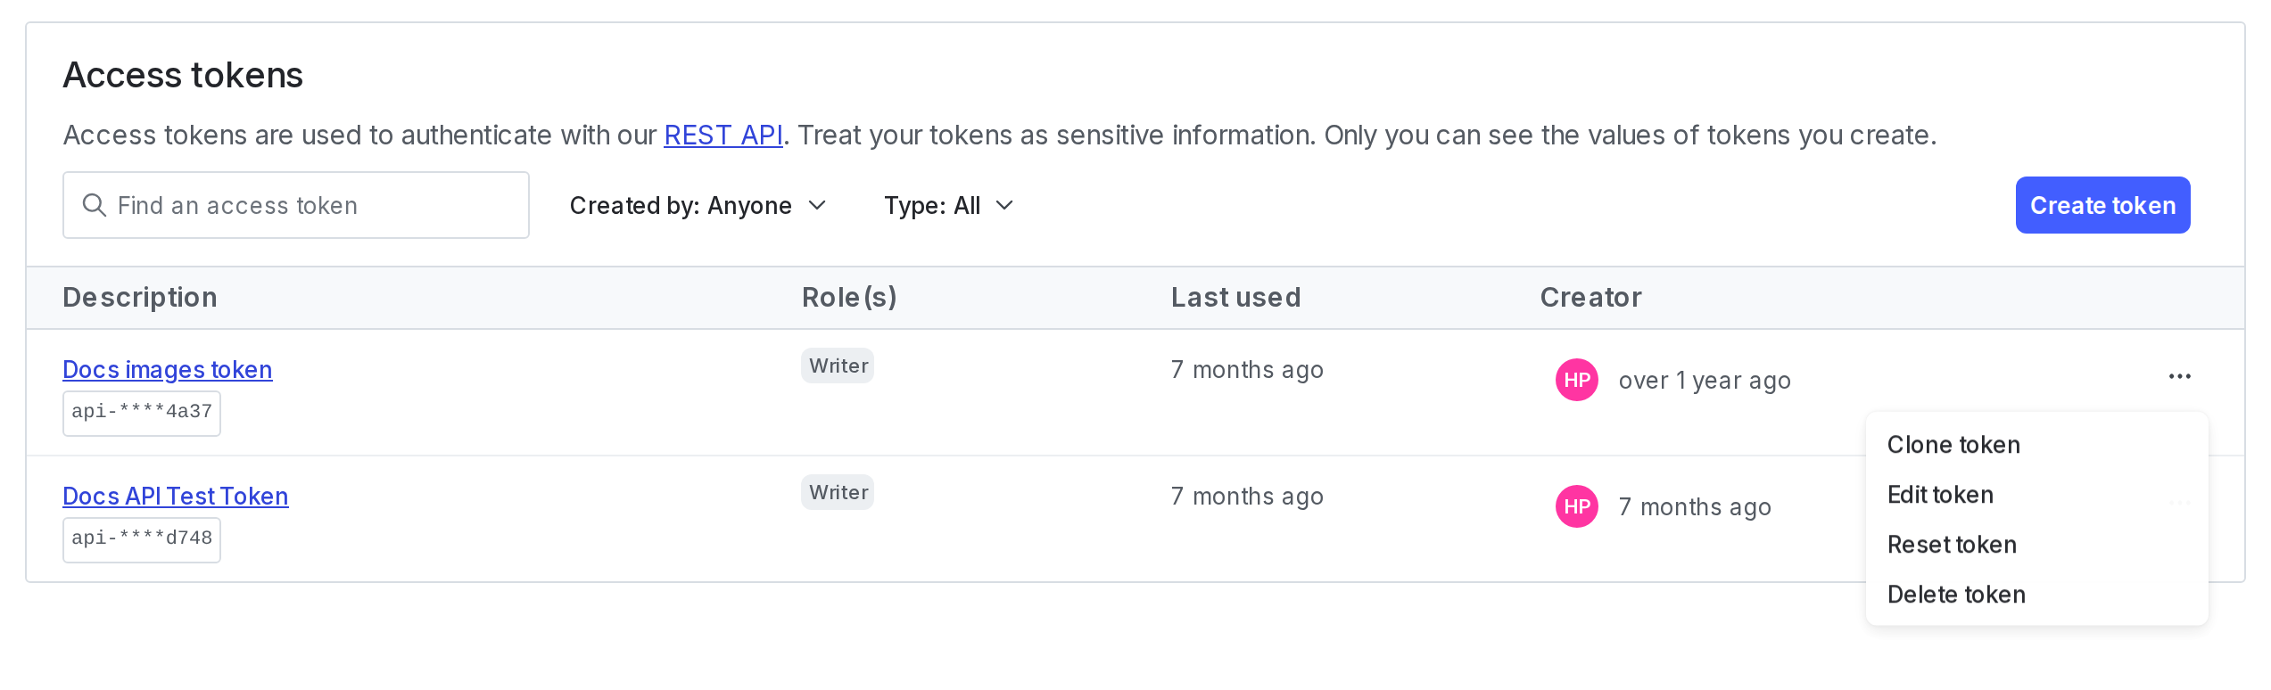Open the REST API link
Screen dimensions: 2271x690
click(x=723, y=135)
